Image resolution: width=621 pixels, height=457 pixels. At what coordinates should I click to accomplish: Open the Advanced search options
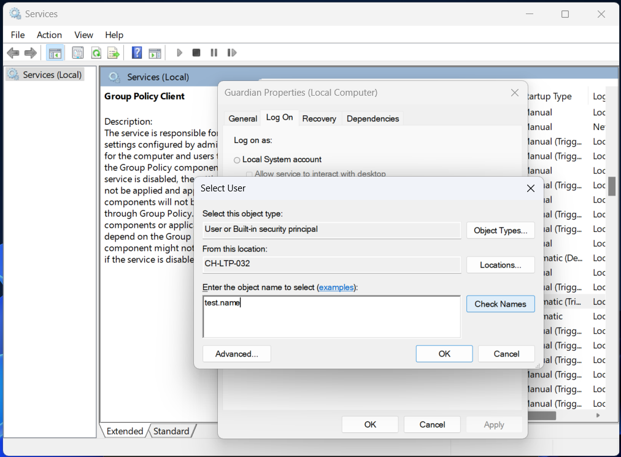point(236,354)
